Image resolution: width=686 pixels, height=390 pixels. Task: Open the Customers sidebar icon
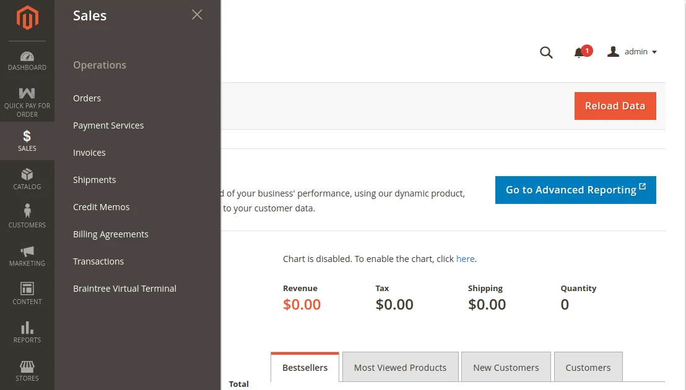27,217
